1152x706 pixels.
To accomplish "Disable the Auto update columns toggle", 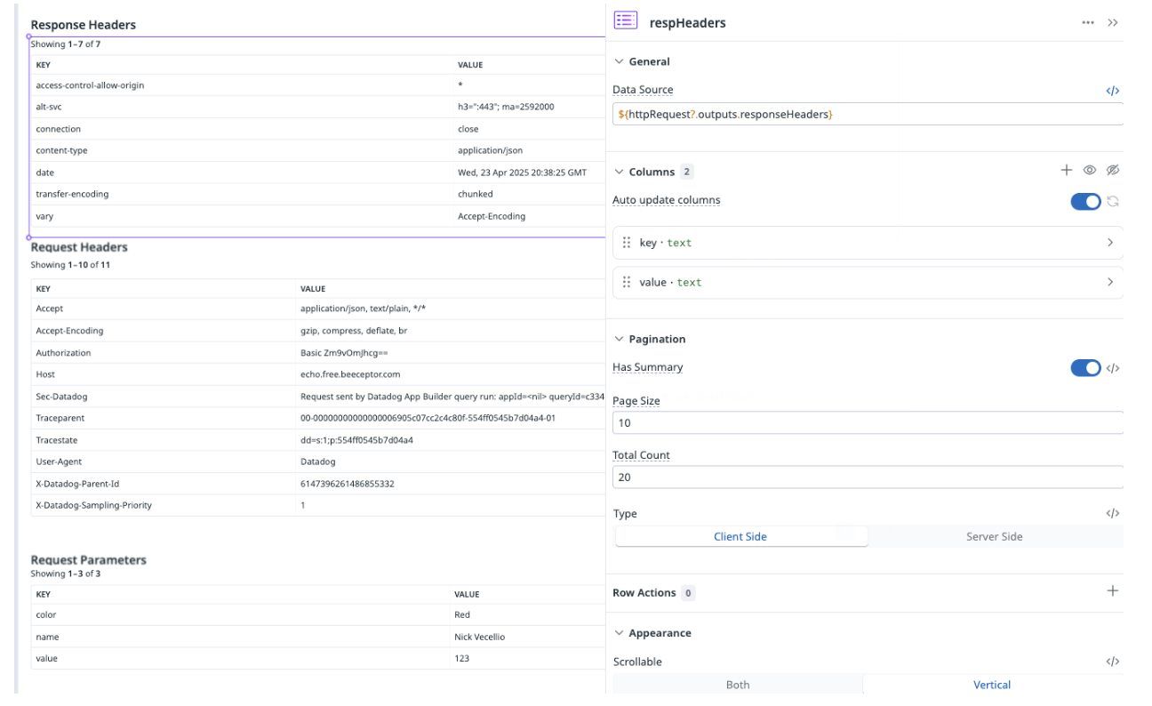I will (x=1085, y=201).
